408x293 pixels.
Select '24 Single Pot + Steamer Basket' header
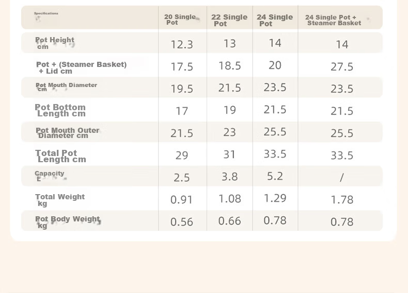coord(333,20)
